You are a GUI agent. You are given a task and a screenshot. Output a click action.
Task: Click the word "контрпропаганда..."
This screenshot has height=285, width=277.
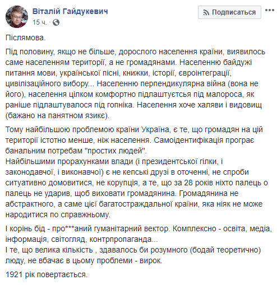(x=123, y=239)
